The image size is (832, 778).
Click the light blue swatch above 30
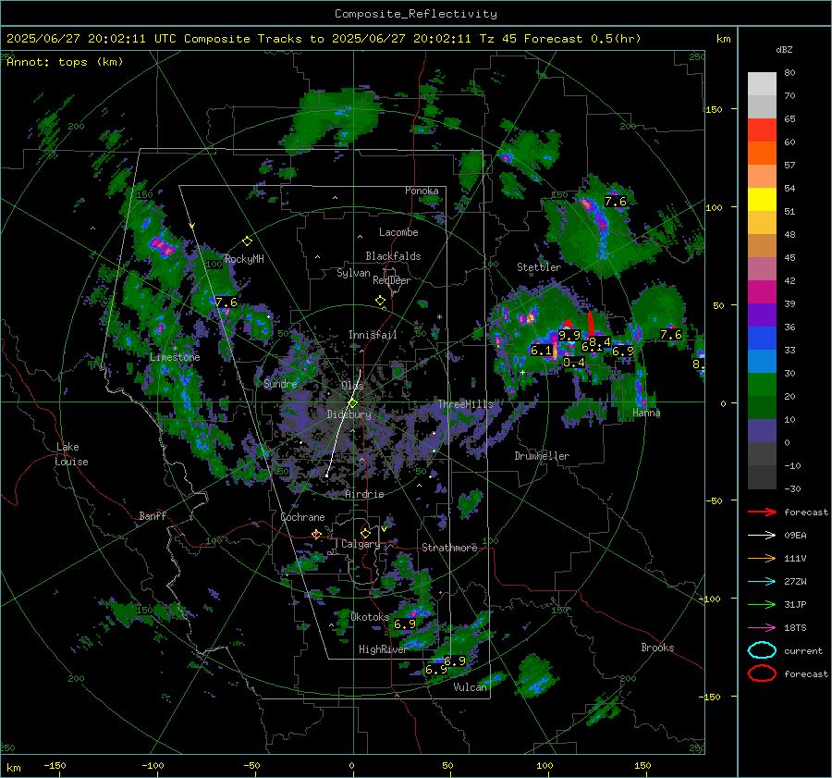762,361
